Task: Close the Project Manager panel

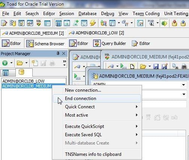Action: 64,54
